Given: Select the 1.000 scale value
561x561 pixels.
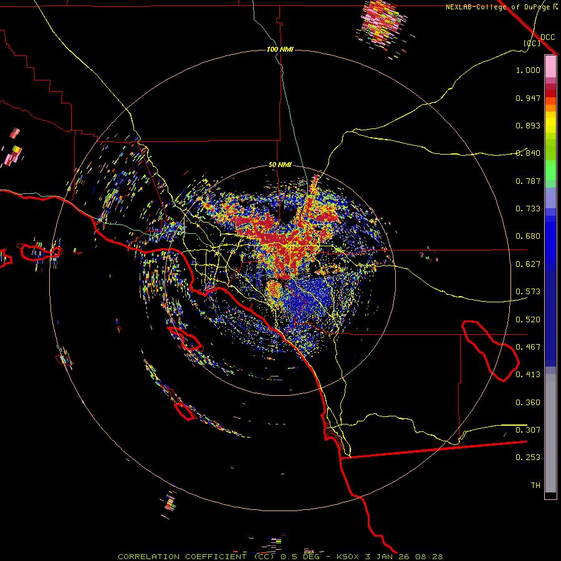Looking at the screenshot, I should coord(528,70).
